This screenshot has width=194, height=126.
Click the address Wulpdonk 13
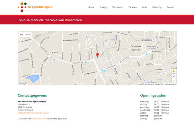point(24,104)
